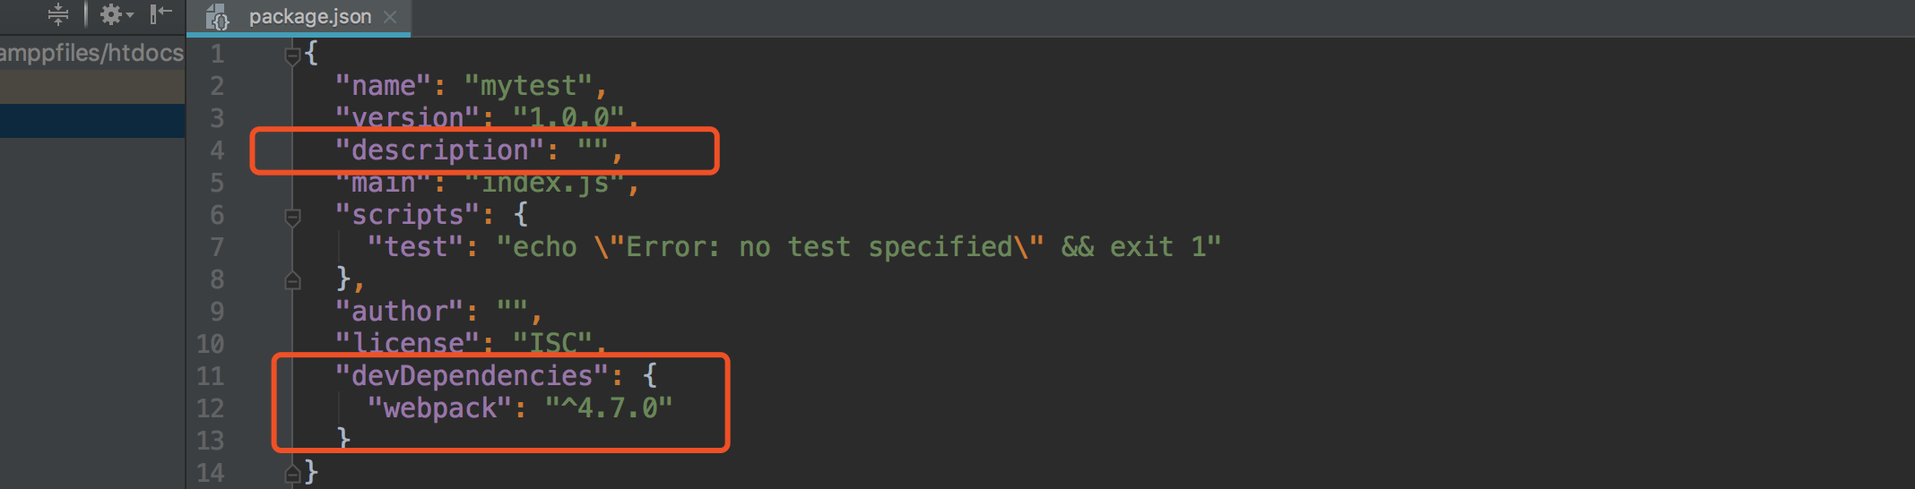Click line number 7 in the gutter

point(217,247)
